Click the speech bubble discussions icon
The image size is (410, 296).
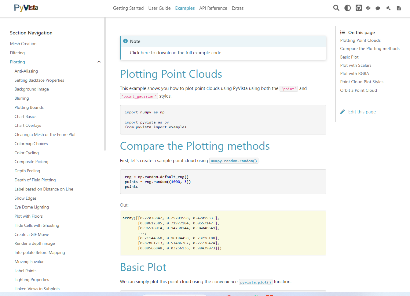(378, 8)
